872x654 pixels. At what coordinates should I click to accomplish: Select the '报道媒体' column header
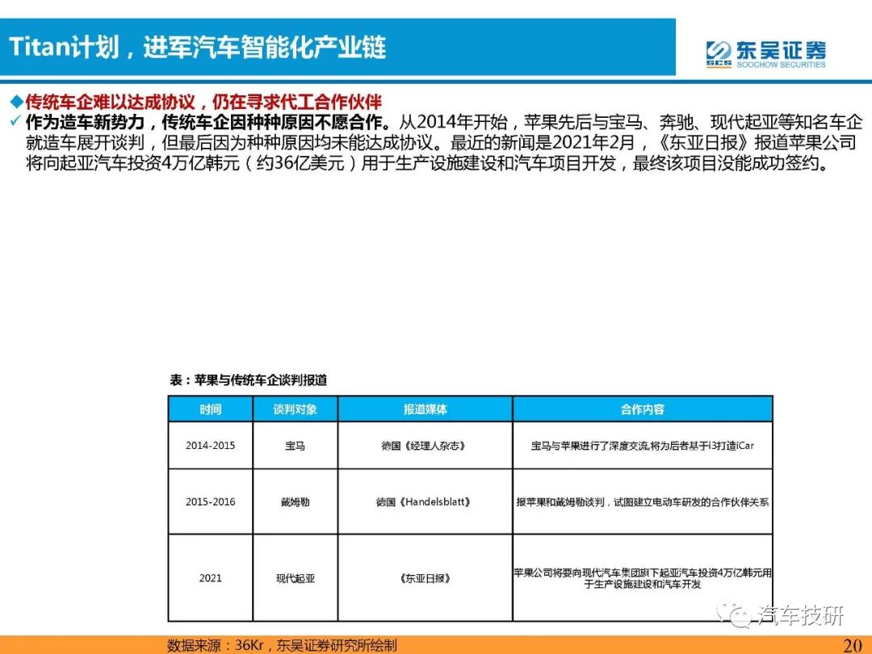point(425,409)
